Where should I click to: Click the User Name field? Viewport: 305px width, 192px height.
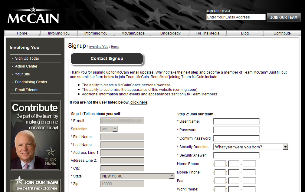point(236,121)
